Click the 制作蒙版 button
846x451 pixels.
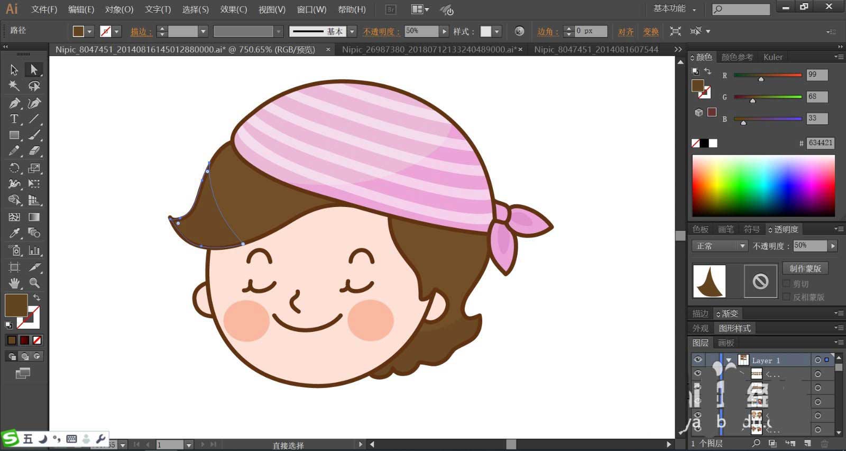point(805,268)
